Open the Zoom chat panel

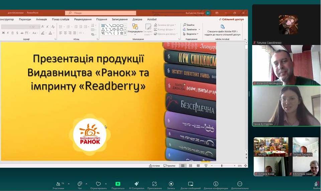click(80, 184)
